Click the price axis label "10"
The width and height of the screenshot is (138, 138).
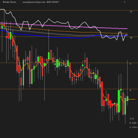[x=131, y=38]
